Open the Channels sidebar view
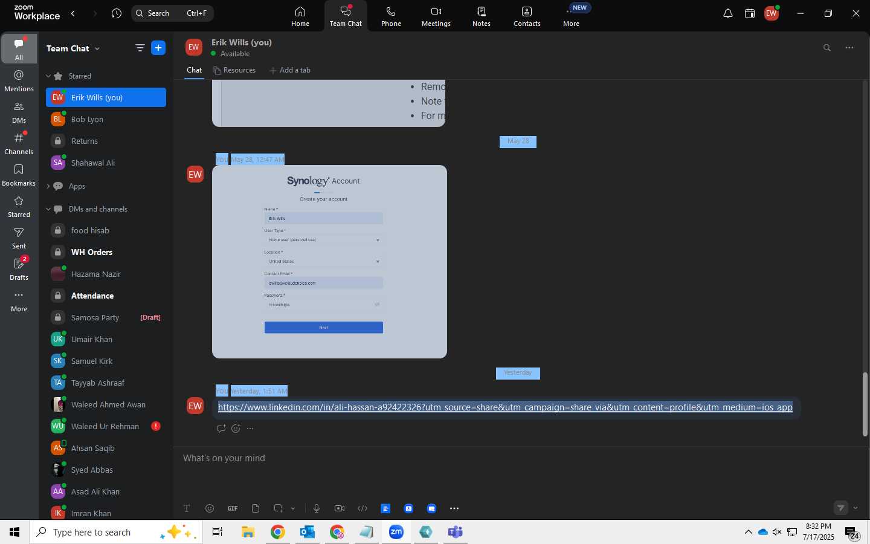Screen dimensions: 870x544 point(19,143)
